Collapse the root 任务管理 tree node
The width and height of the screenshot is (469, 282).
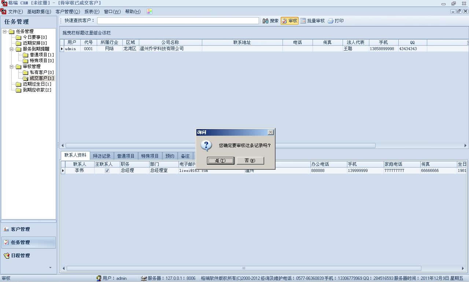(x=5, y=31)
